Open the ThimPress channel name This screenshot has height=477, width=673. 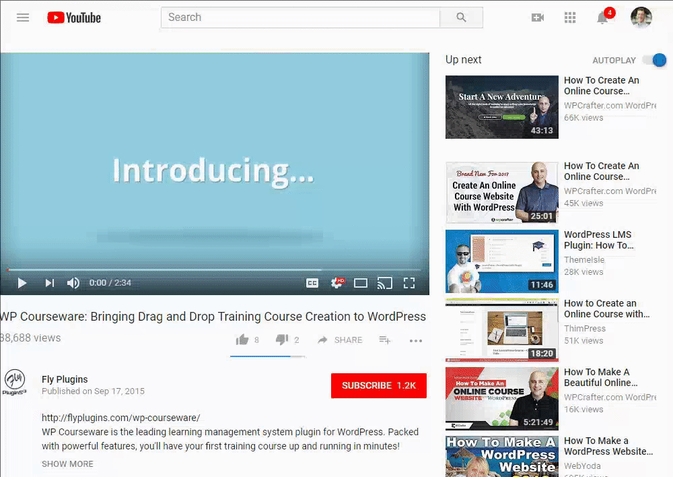[x=585, y=328]
